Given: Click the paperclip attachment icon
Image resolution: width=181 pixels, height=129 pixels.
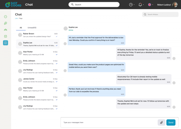Looking at the screenshot, I should tap(161, 122).
